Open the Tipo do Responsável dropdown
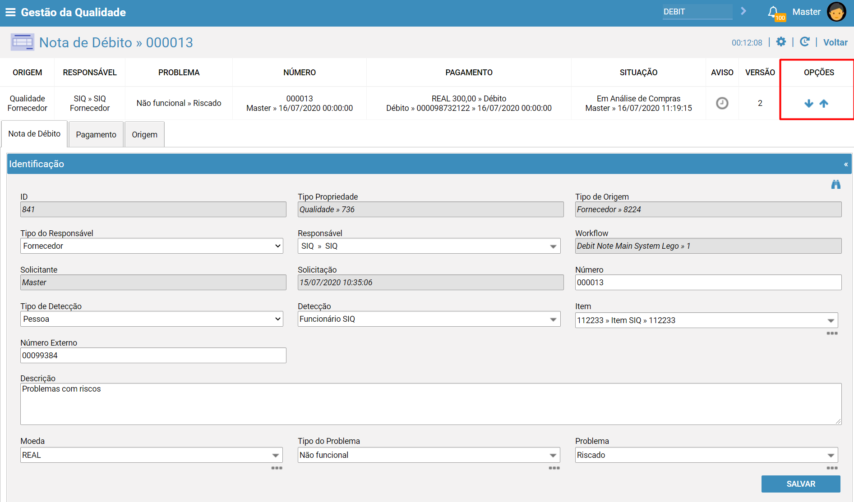854x502 pixels. [152, 246]
